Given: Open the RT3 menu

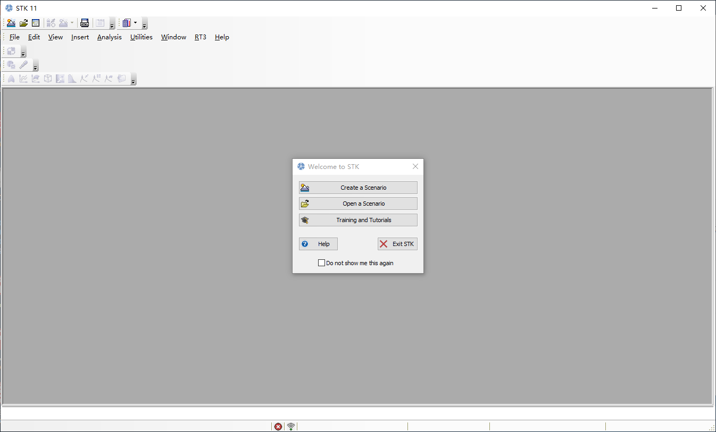Looking at the screenshot, I should 200,37.
